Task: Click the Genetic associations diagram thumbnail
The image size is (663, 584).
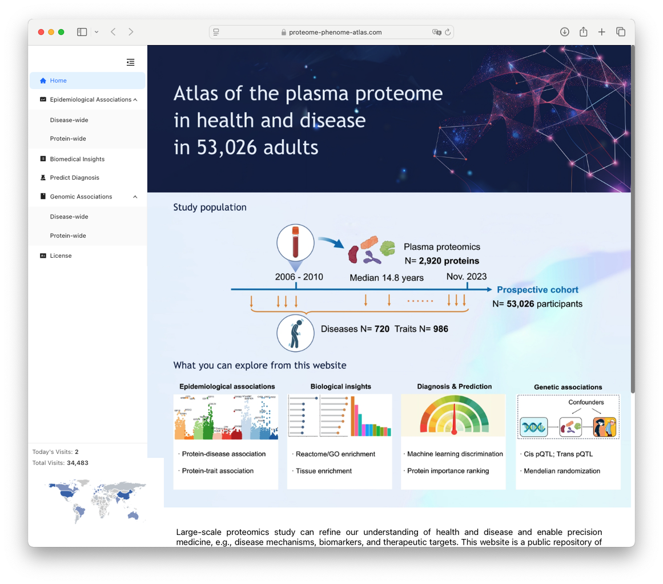Action: click(x=568, y=417)
